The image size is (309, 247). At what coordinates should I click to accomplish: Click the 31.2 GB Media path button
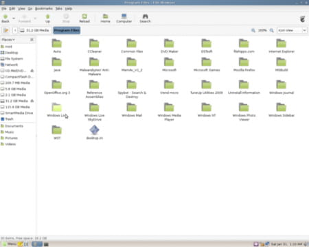coord(35,30)
